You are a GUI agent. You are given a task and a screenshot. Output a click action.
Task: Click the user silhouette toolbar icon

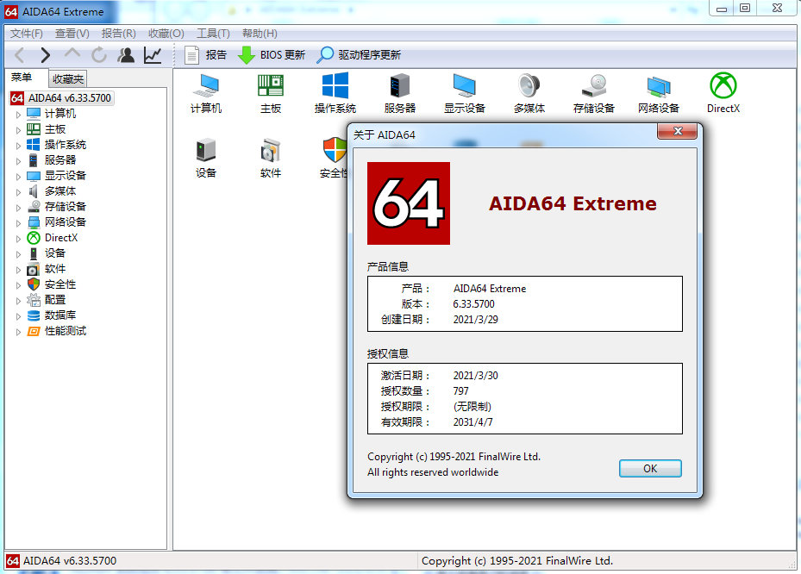point(126,54)
